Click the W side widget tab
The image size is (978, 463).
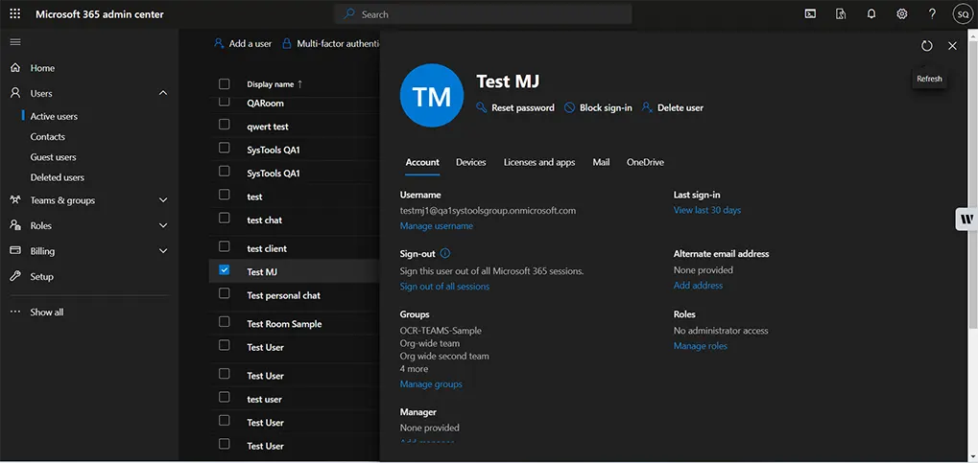click(966, 220)
